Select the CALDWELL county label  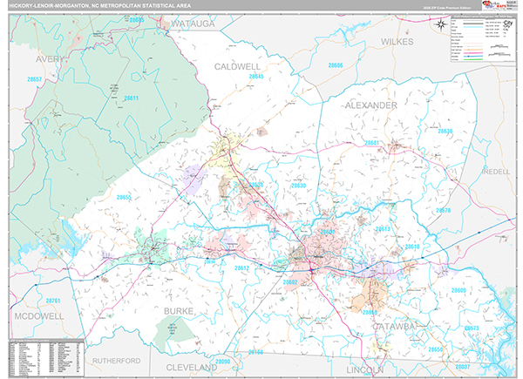(239, 66)
